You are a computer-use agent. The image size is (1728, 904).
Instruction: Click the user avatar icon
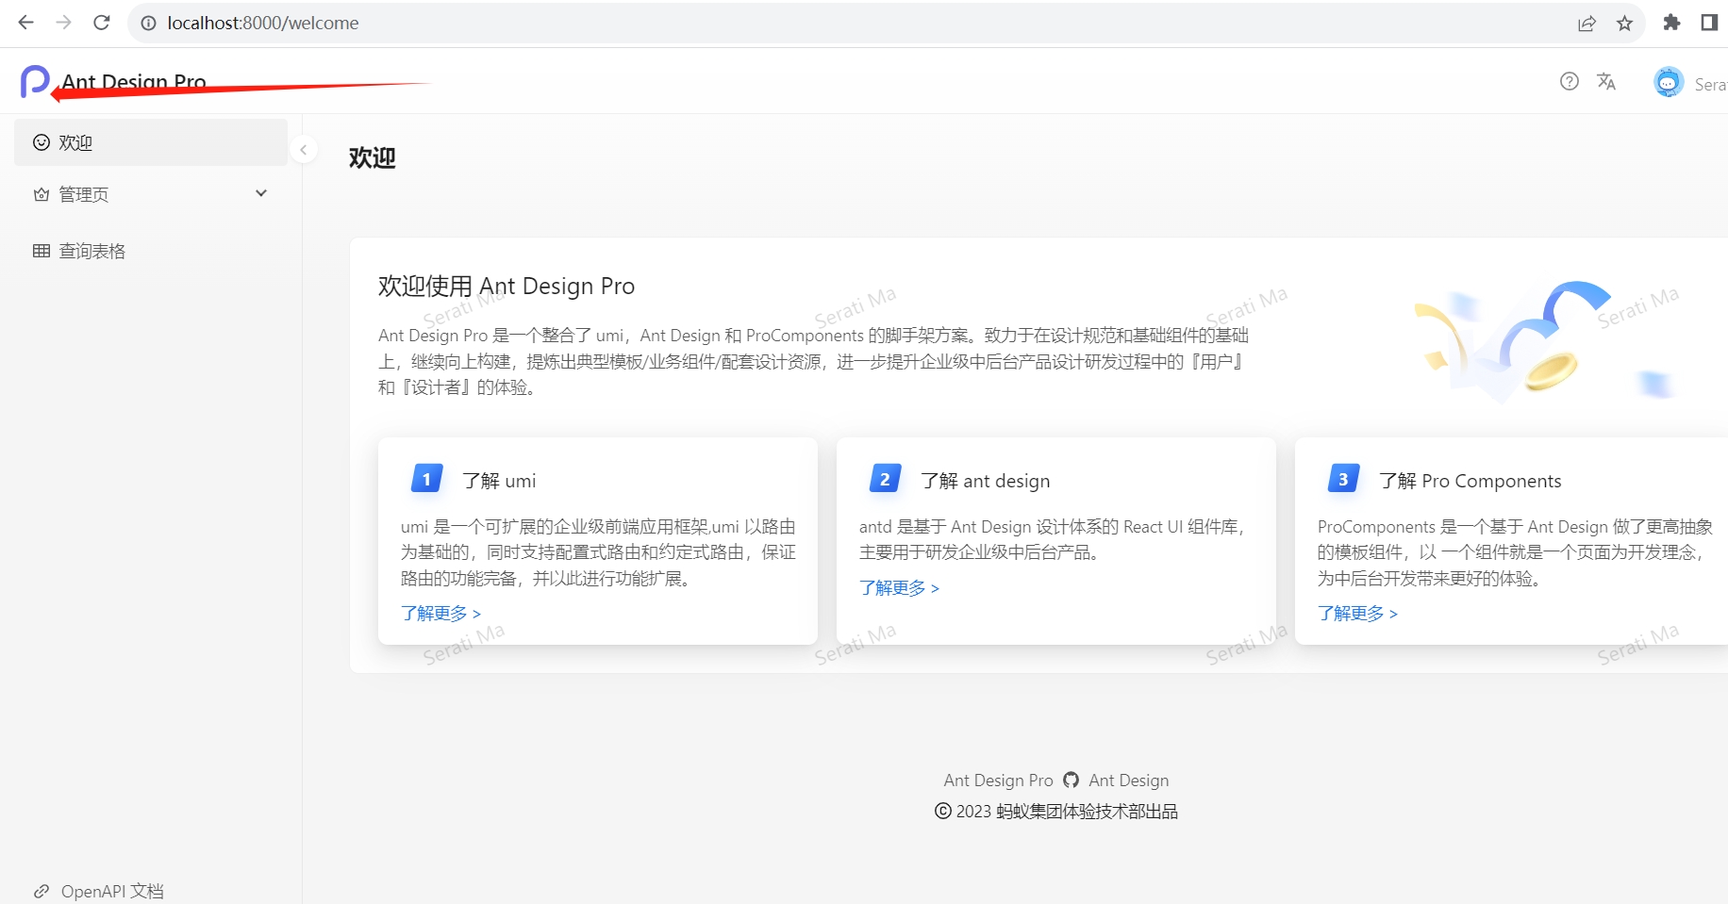click(x=1668, y=82)
